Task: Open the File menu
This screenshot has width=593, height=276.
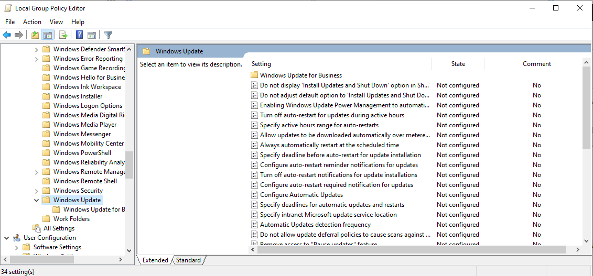Action: (10, 22)
